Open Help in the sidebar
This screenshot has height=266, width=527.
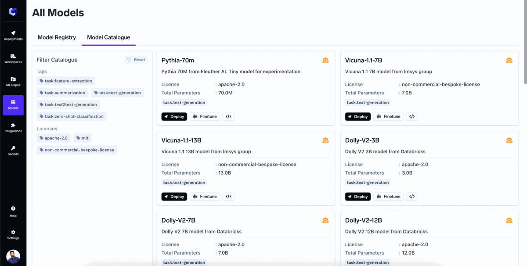[13, 212]
